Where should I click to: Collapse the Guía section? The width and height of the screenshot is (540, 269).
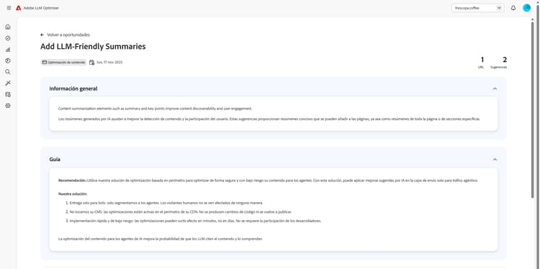coord(495,160)
